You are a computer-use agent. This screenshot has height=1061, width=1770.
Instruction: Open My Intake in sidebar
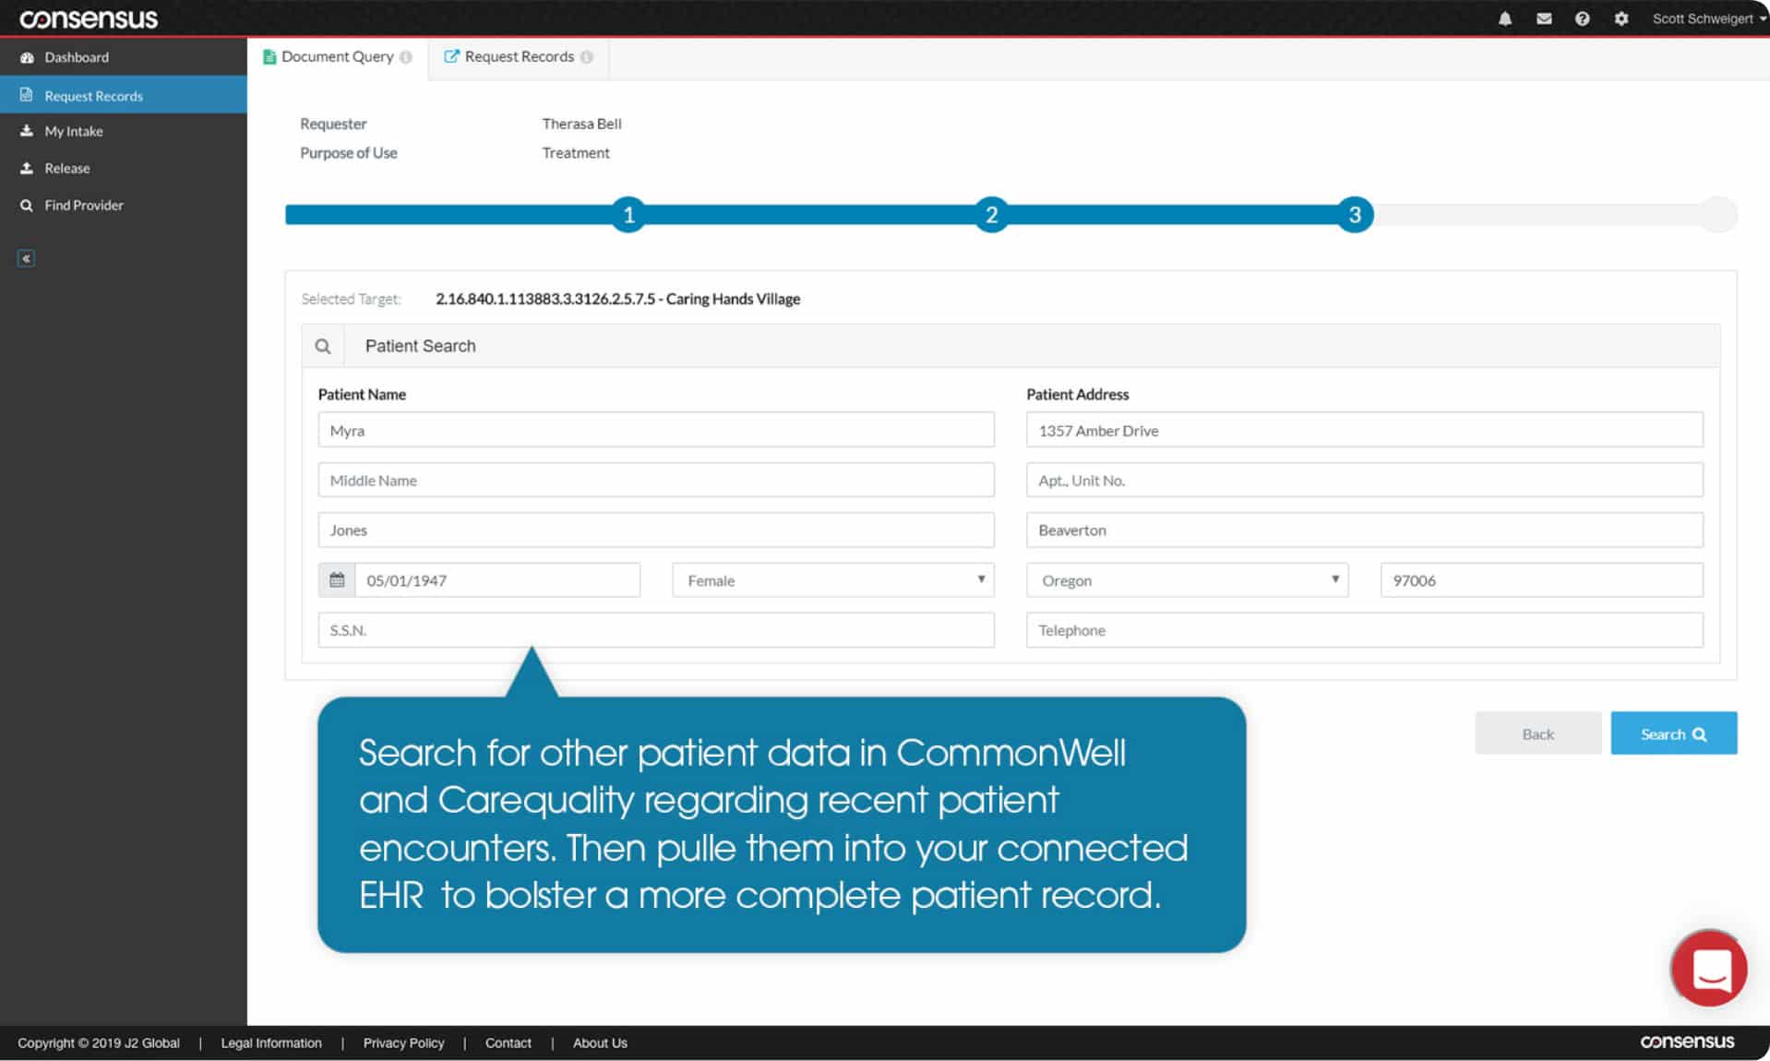(x=124, y=131)
